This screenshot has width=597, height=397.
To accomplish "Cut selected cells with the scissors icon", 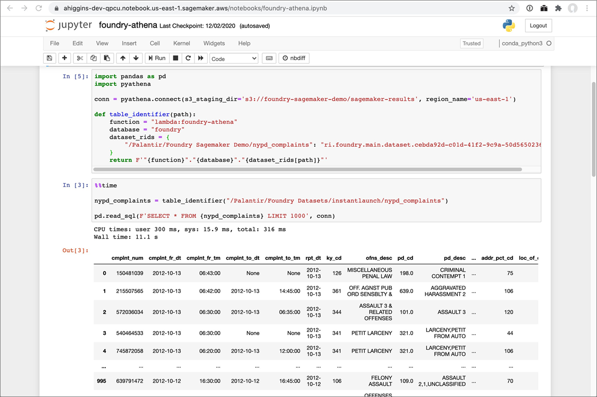I will point(80,58).
